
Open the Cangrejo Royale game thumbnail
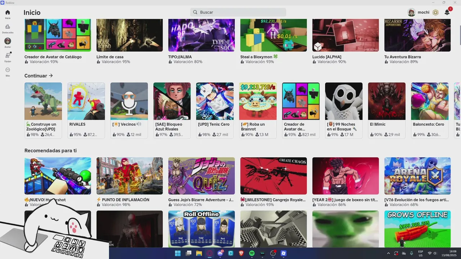click(274, 176)
